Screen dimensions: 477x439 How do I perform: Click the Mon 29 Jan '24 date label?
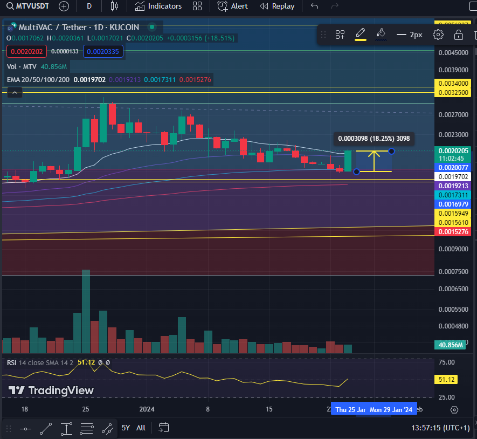391,410
